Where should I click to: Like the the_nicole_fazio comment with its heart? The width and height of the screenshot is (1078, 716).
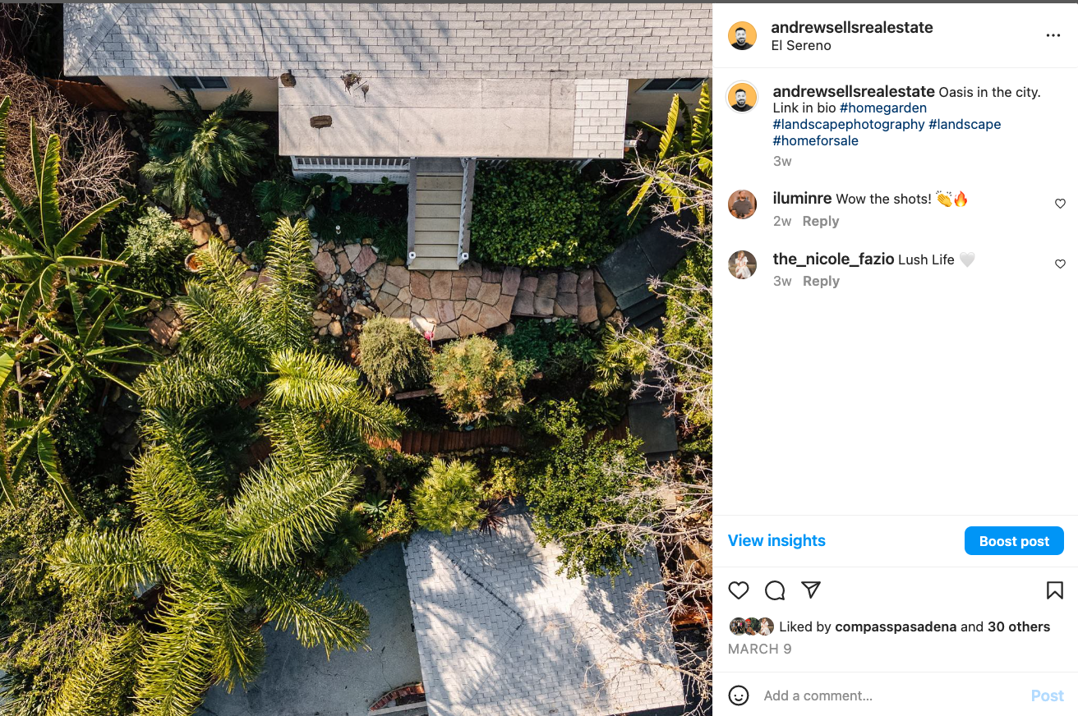(1060, 264)
